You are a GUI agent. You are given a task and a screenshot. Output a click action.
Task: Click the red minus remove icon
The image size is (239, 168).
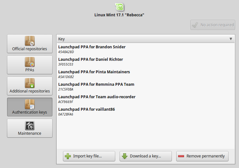[181, 156]
